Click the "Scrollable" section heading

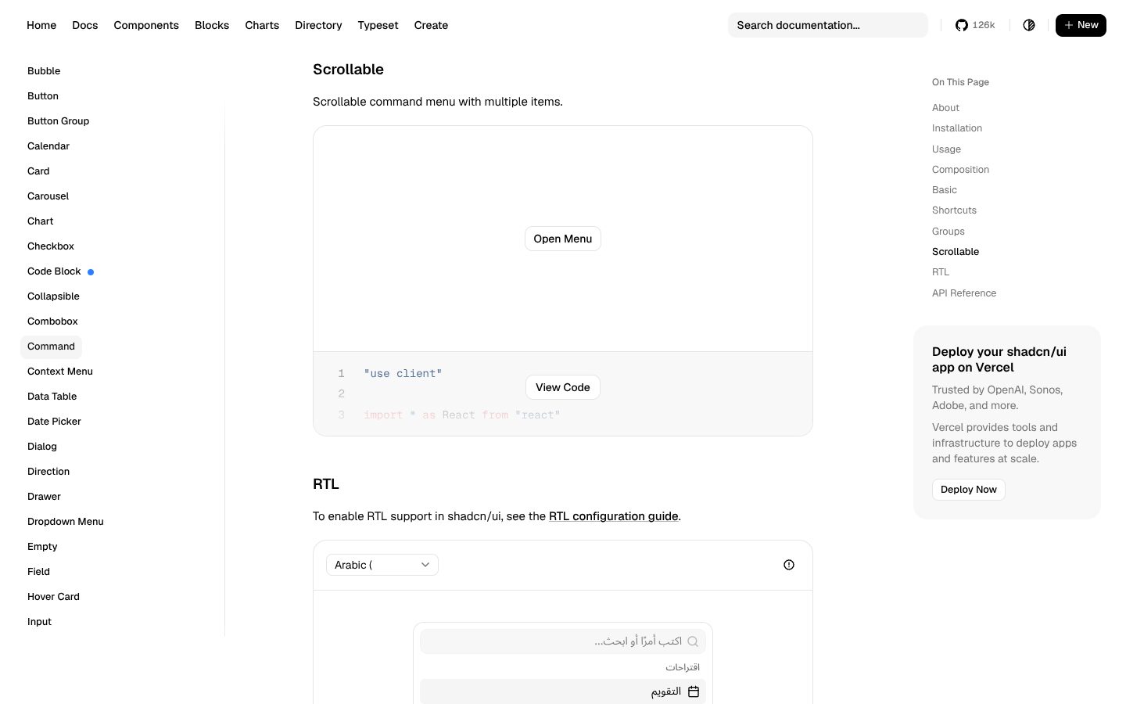click(348, 70)
